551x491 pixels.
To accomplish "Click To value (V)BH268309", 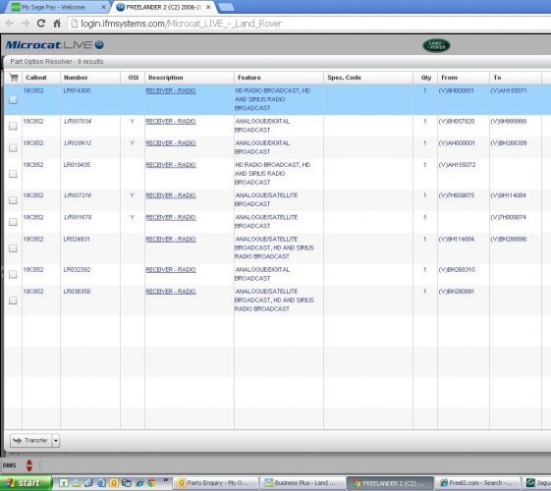I will pos(509,143).
